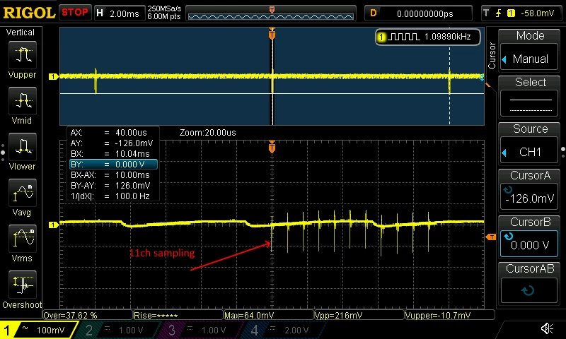Select the Vlower measurement icon
Viewport: 566px width, 339px height.
[23, 147]
